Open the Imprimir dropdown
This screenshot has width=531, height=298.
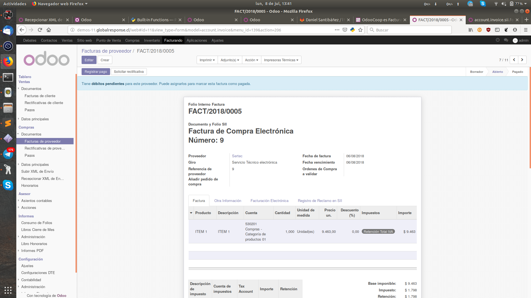coord(207,60)
